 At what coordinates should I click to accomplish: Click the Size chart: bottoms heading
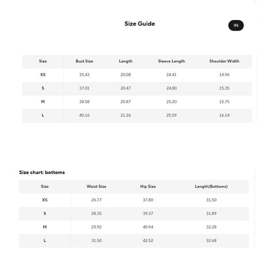point(42,172)
